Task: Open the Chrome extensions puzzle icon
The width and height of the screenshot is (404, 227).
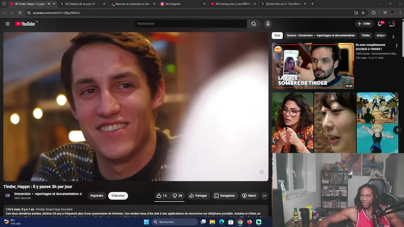Action: [374, 13]
